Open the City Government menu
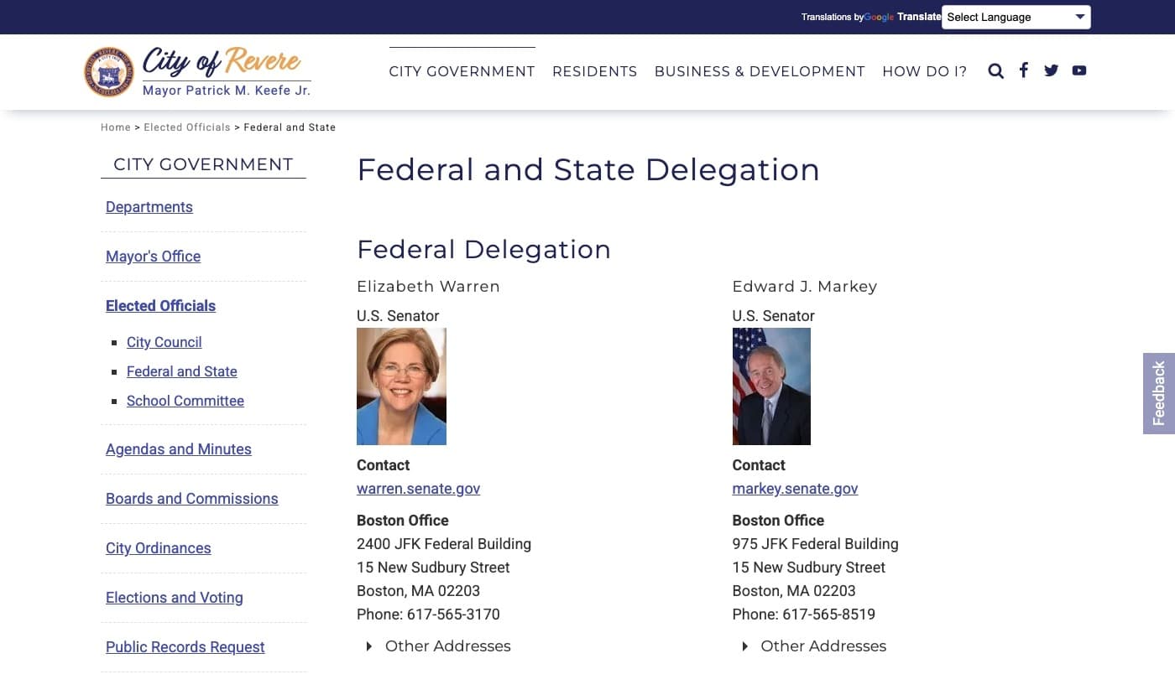The height and width of the screenshot is (674, 1175). point(462,72)
